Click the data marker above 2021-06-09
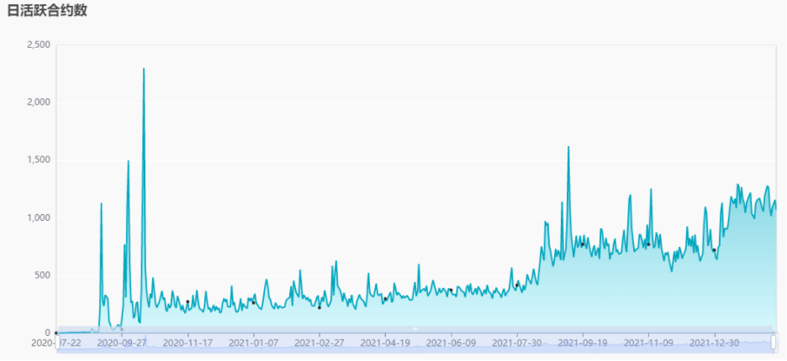 pyautogui.click(x=451, y=290)
